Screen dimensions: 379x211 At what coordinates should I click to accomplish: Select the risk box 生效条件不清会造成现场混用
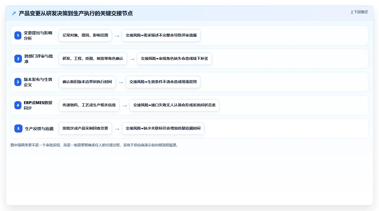coord(163,82)
